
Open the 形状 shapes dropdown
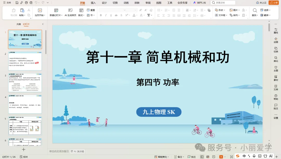pyautogui.click(x=220, y=10)
